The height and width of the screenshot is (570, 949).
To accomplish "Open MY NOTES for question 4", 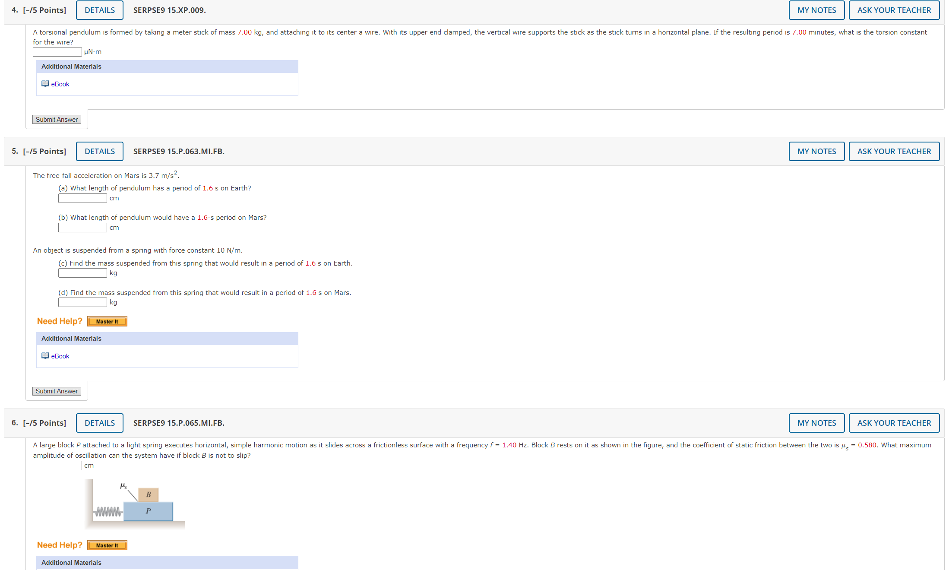I will (816, 10).
